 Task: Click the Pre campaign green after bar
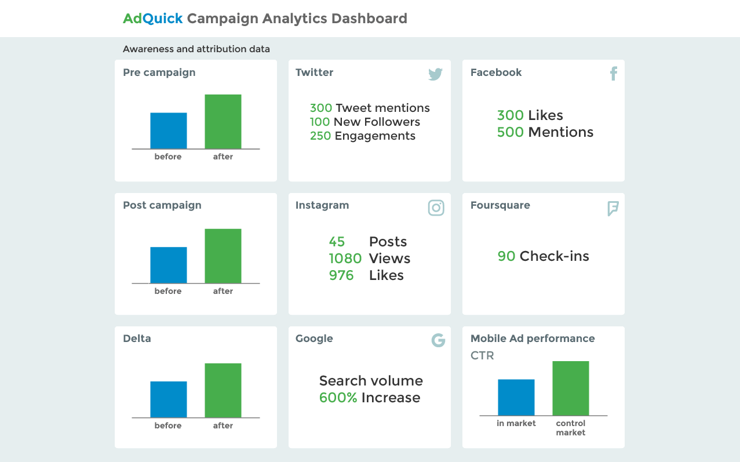pyautogui.click(x=223, y=122)
